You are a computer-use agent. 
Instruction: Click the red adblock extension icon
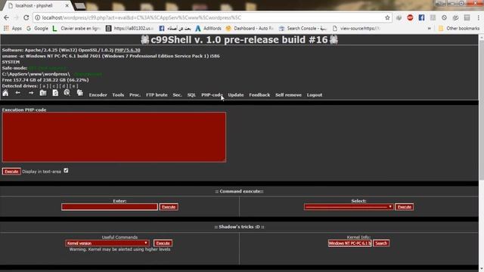[x=410, y=17]
